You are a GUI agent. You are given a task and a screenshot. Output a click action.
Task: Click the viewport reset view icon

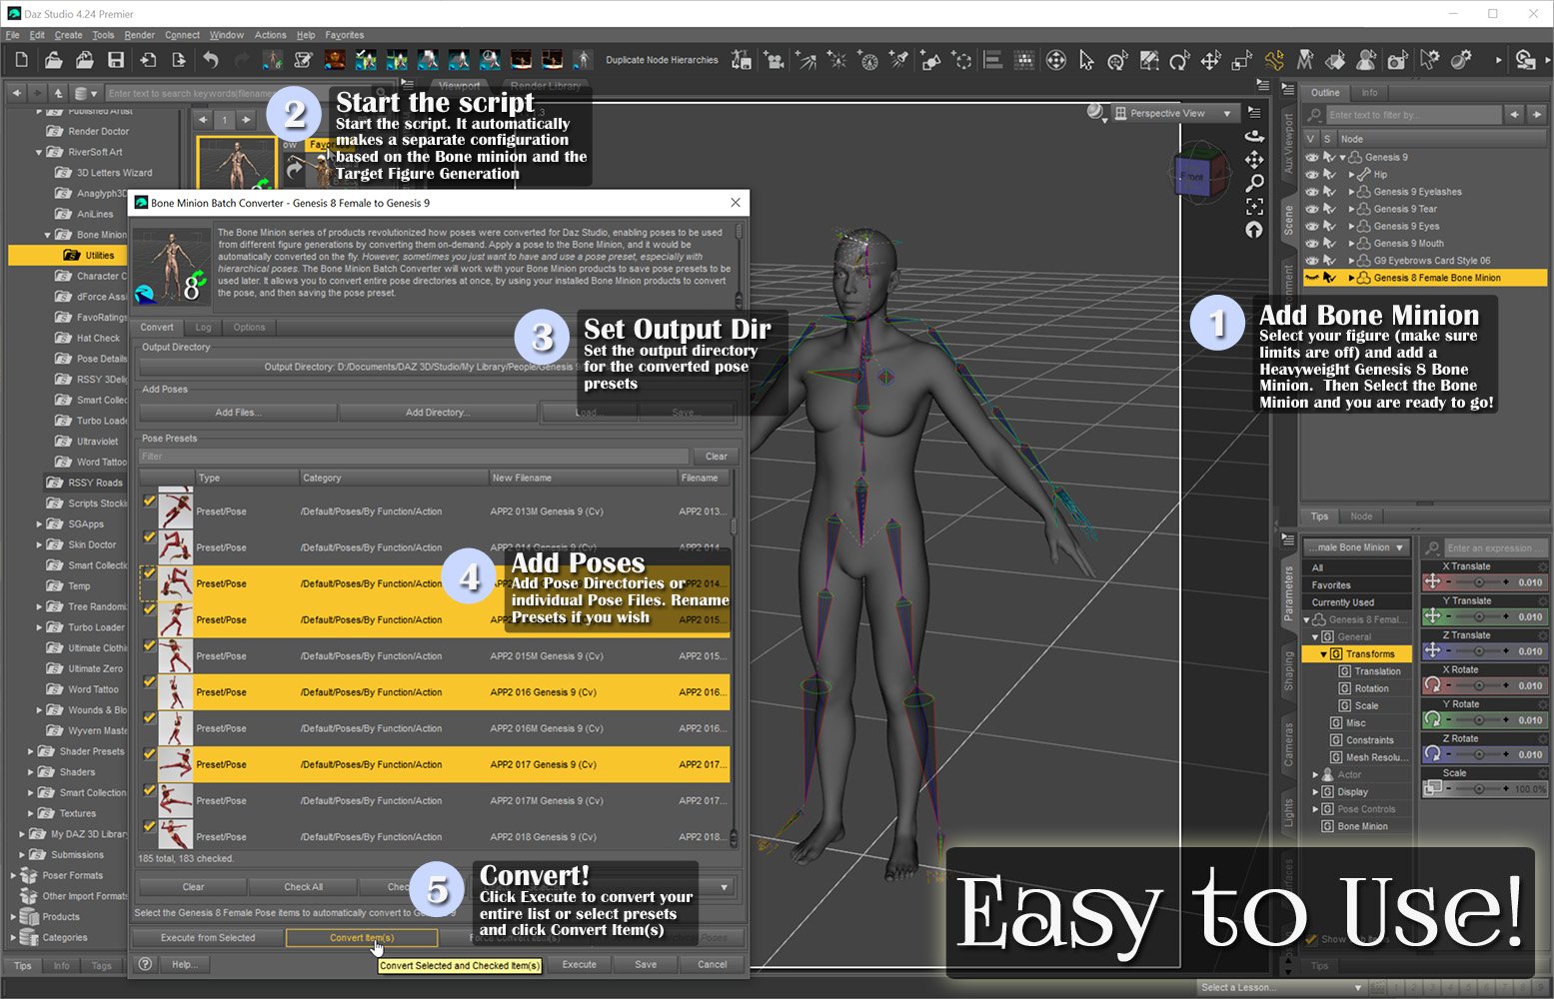pyautogui.click(x=1254, y=230)
